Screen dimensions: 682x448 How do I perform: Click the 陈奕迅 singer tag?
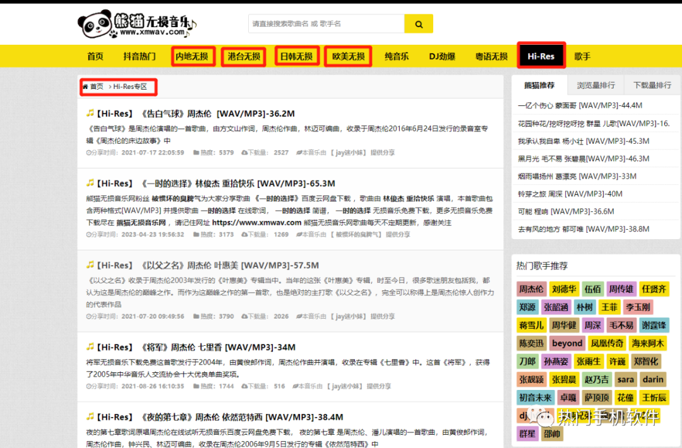pos(531,343)
